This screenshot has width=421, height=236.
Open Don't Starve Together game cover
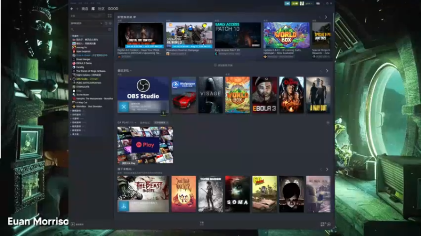coord(184,194)
